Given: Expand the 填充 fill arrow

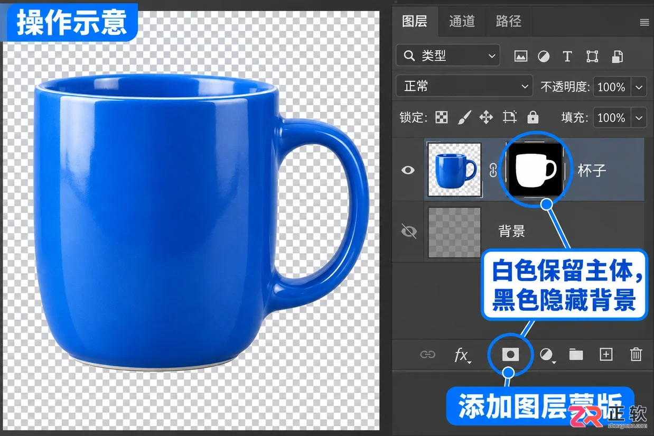Looking at the screenshot, I should pyautogui.click(x=639, y=117).
